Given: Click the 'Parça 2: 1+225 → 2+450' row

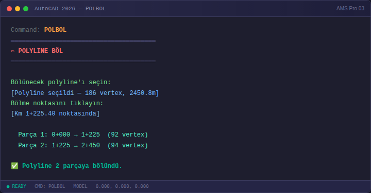Looking at the screenshot, I should click(x=83, y=145).
